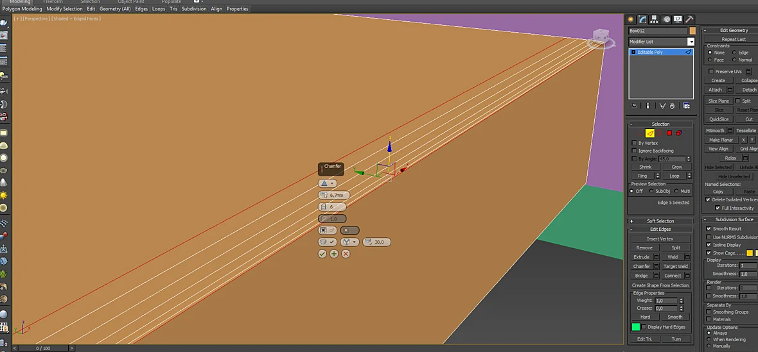
Task: Open Subdivision ribbon menu
Action: pos(194,9)
